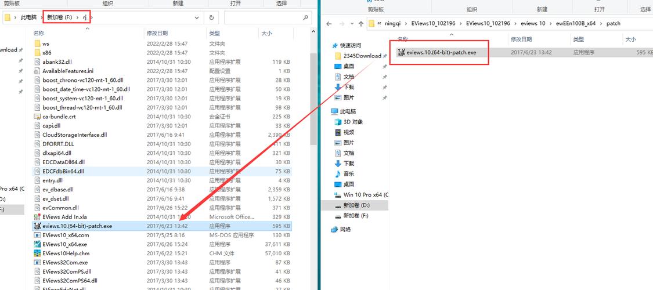Click the refresh button in left address bar
The image size is (653, 290).
[211, 17]
